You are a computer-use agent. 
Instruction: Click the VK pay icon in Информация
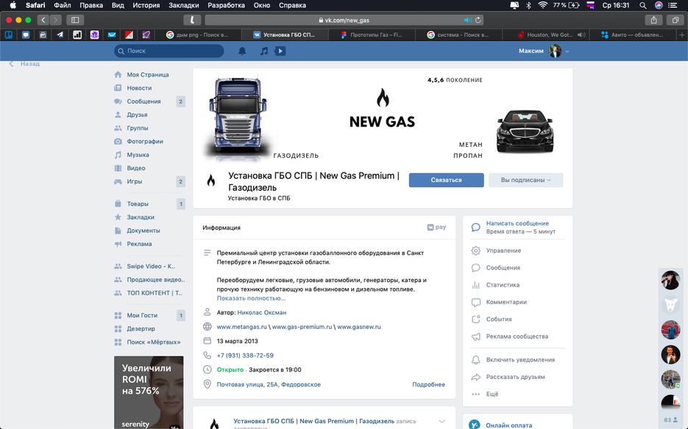tap(436, 227)
